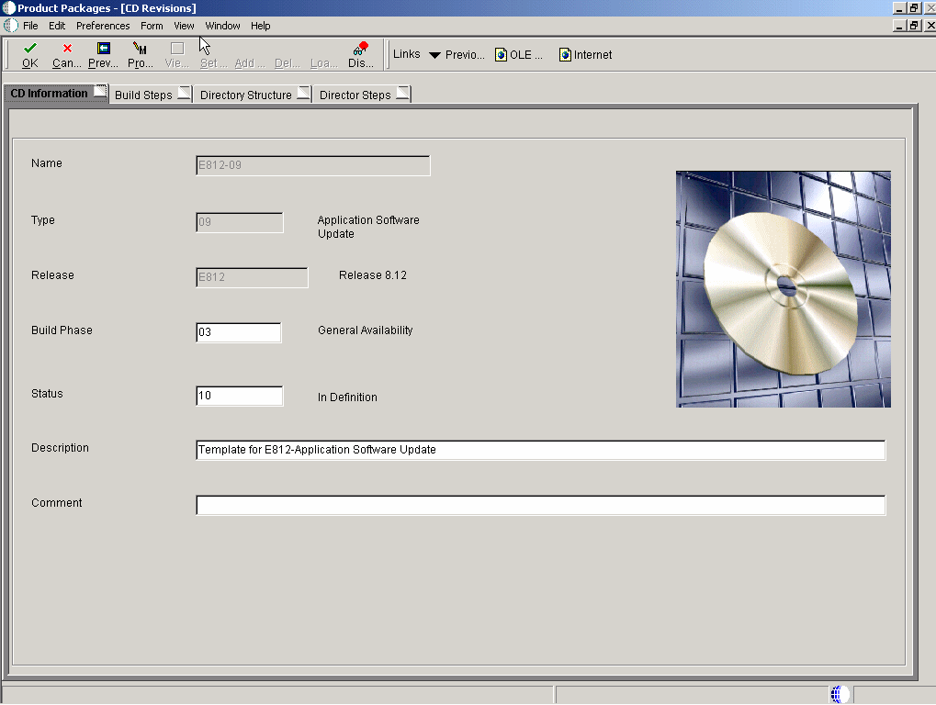936x705 pixels.
Task: Launch the Internet link icon
Action: click(566, 55)
